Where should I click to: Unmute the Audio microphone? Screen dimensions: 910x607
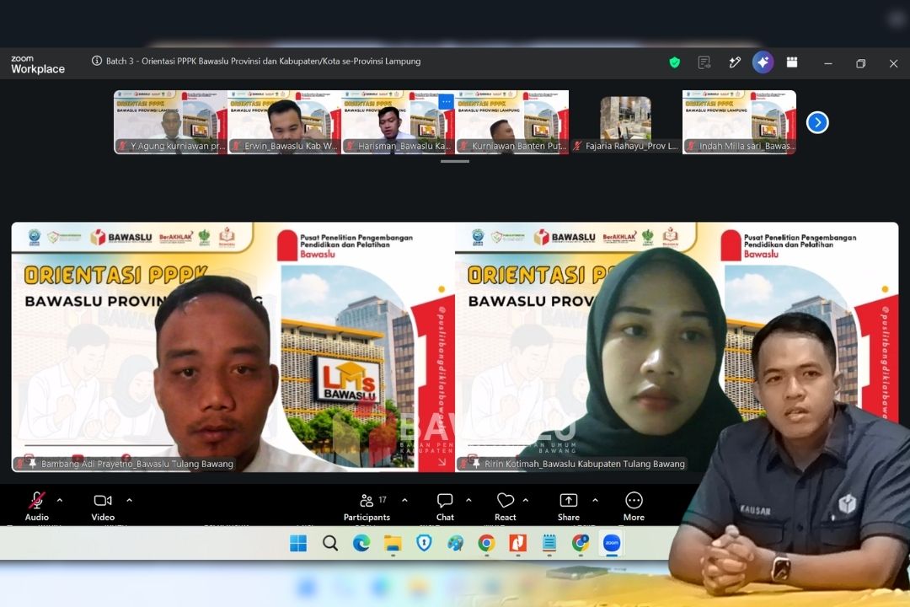(x=36, y=507)
